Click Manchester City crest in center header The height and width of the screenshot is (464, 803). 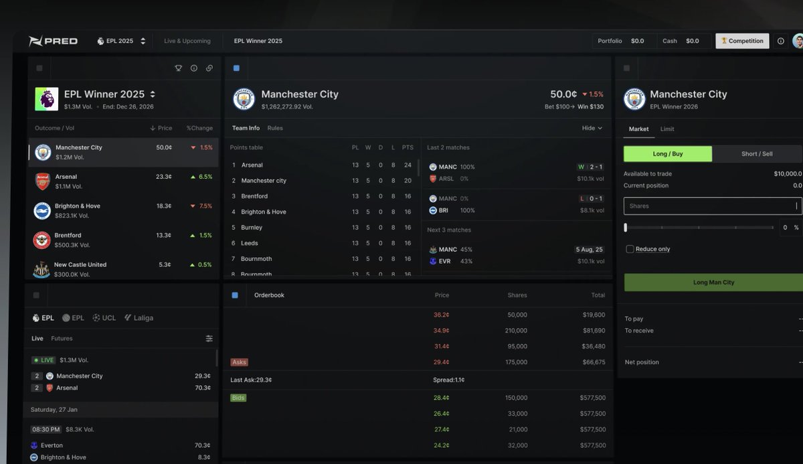point(244,99)
